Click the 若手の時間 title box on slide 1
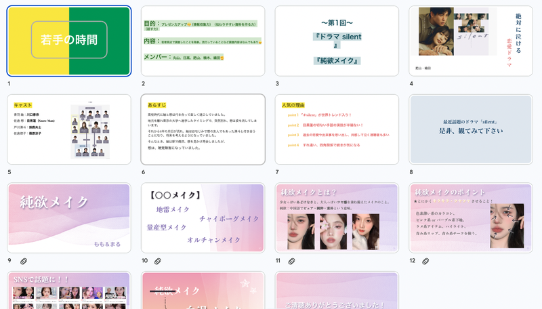 (x=69, y=40)
